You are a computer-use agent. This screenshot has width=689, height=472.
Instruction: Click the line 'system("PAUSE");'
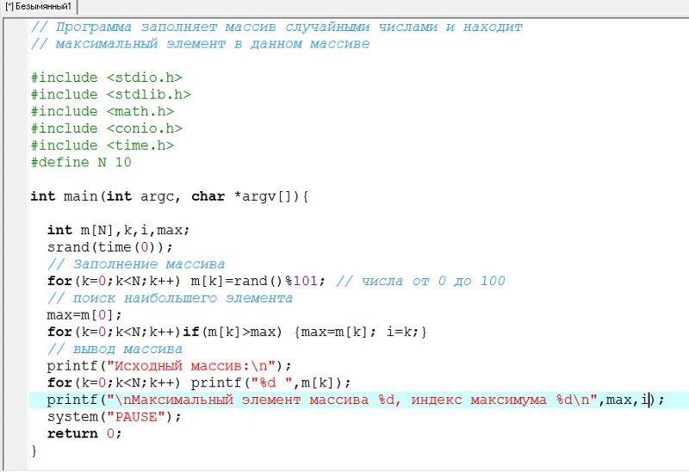coord(115,417)
